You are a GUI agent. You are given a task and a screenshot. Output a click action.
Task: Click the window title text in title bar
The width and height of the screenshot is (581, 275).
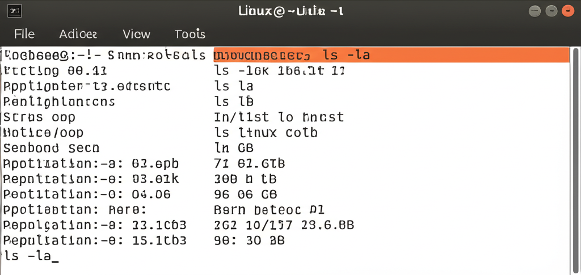coord(291,11)
